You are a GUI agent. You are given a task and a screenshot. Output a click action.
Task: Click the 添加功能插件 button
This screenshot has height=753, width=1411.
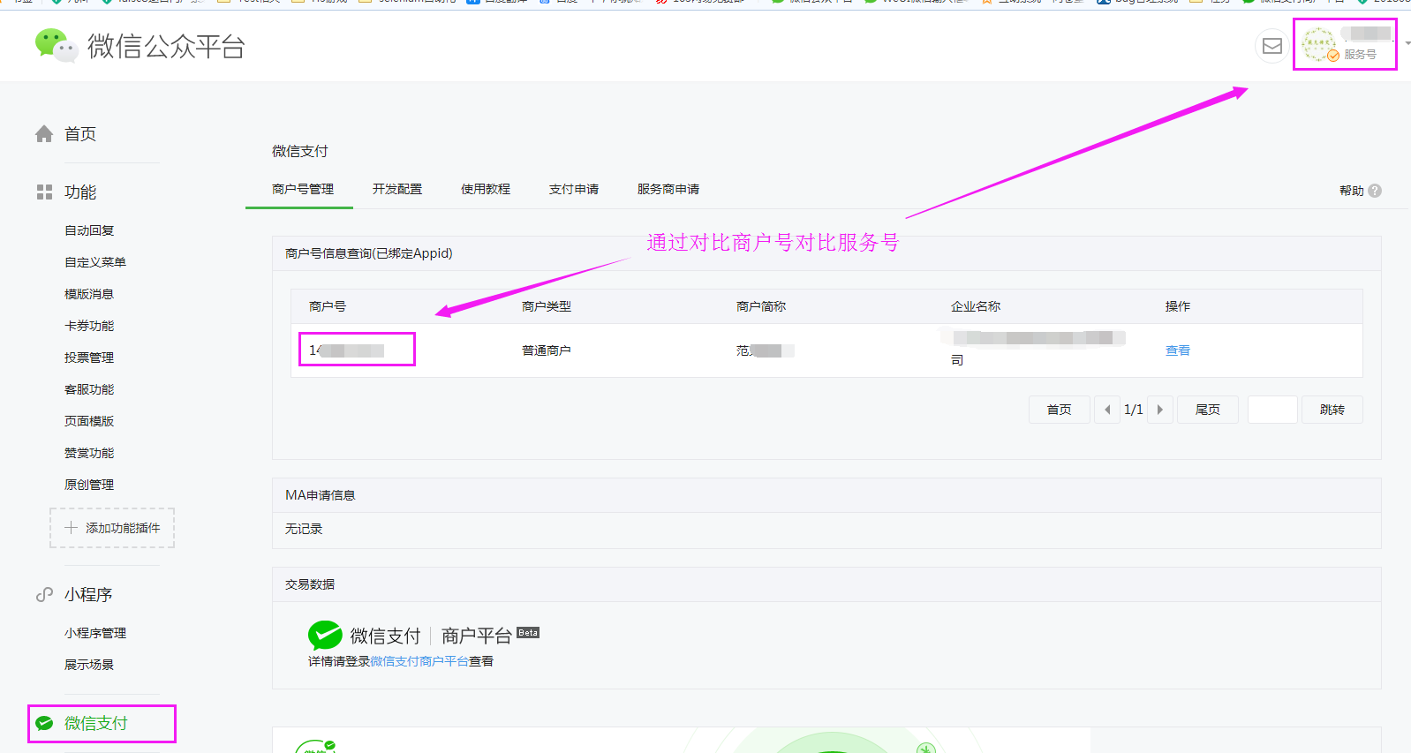pyautogui.click(x=112, y=528)
